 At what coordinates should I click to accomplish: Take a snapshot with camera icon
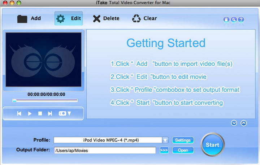point(62,113)
